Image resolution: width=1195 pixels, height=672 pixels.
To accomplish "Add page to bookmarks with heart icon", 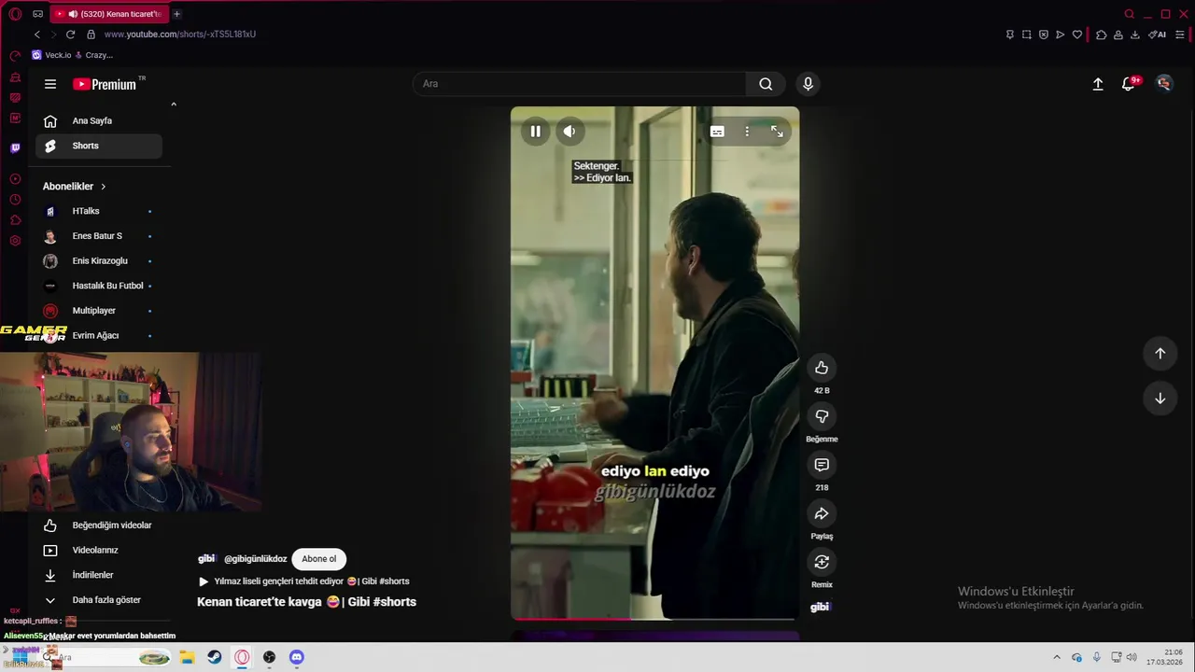I will (x=1076, y=35).
